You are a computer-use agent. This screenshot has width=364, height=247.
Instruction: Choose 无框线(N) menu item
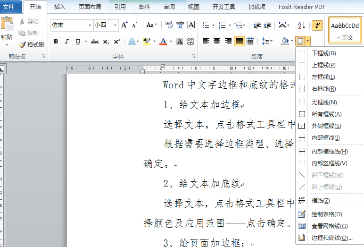330,102
